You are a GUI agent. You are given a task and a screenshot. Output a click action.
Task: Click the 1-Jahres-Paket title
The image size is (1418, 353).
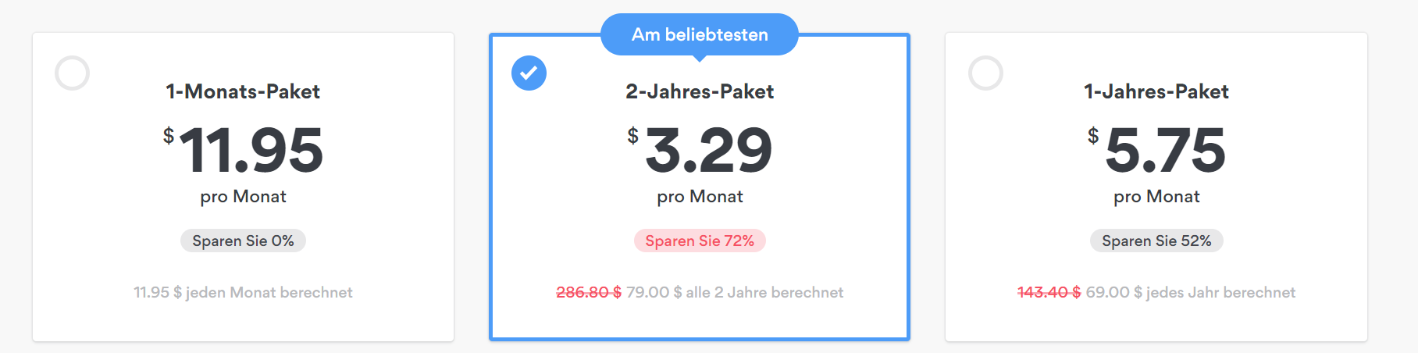(1156, 92)
